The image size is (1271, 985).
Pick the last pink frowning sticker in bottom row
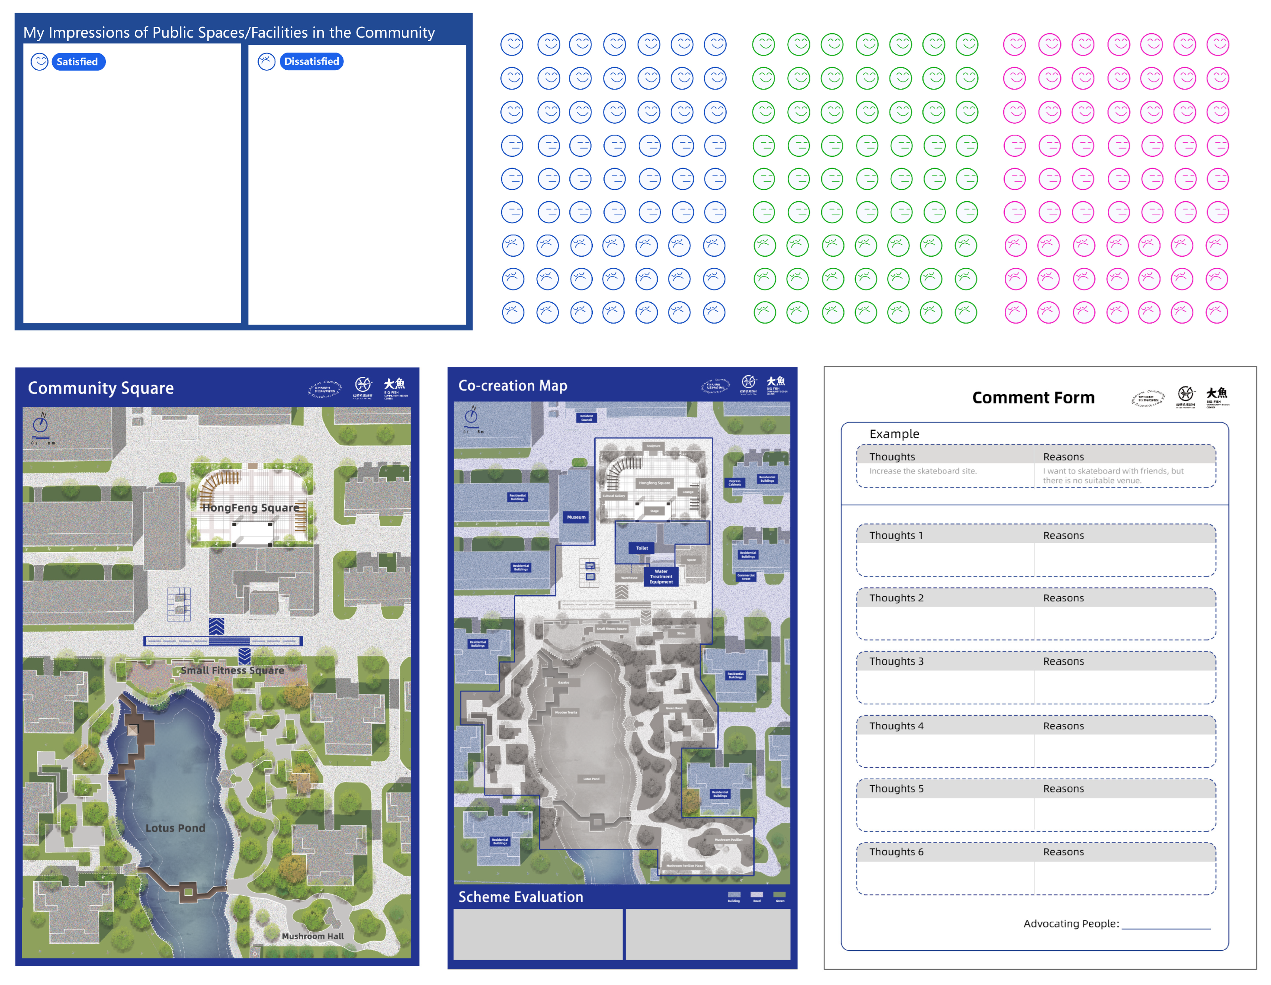[1216, 312]
